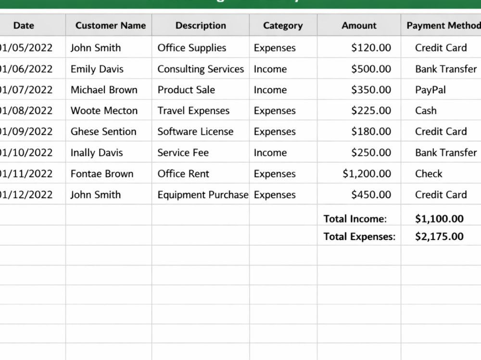Select Credit Card in Ghese Sention row
481x360 pixels.
(441, 132)
